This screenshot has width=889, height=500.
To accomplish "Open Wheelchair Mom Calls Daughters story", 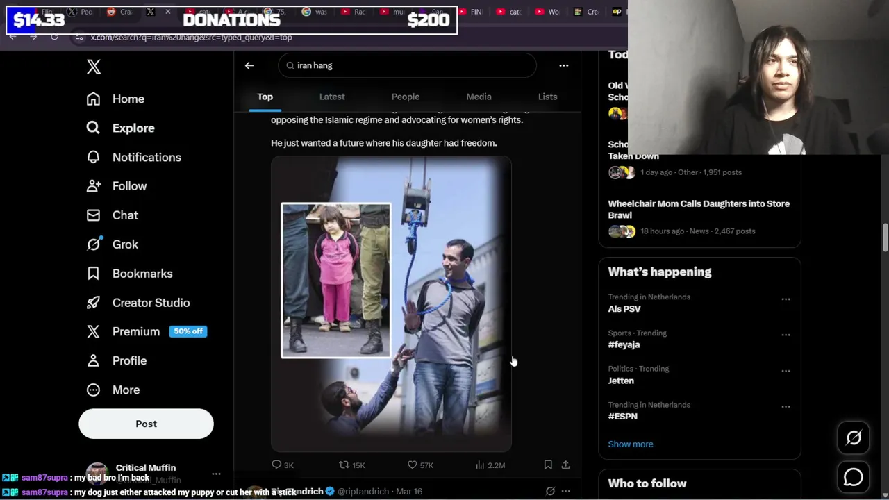I will 699,209.
